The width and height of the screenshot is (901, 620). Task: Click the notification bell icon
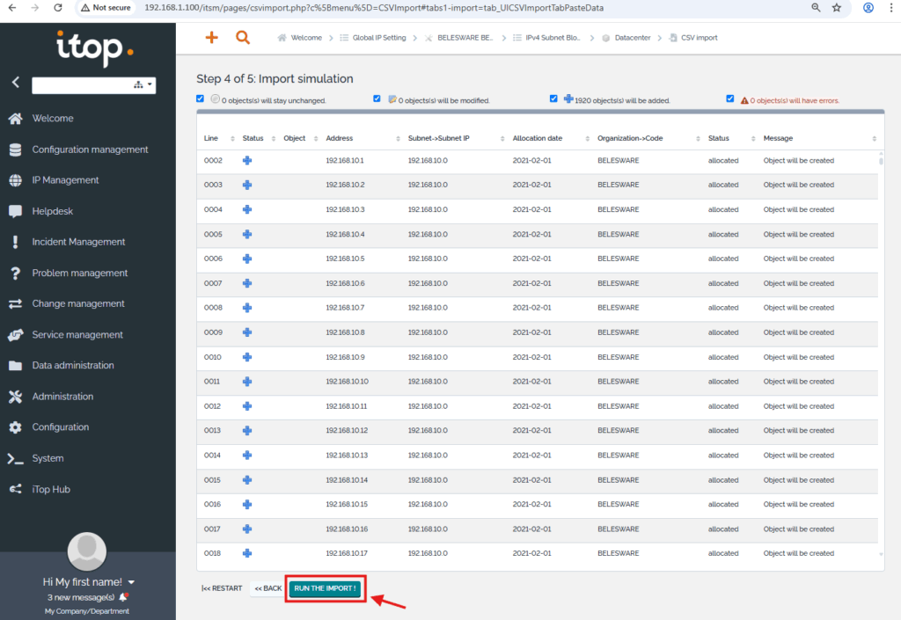click(123, 597)
